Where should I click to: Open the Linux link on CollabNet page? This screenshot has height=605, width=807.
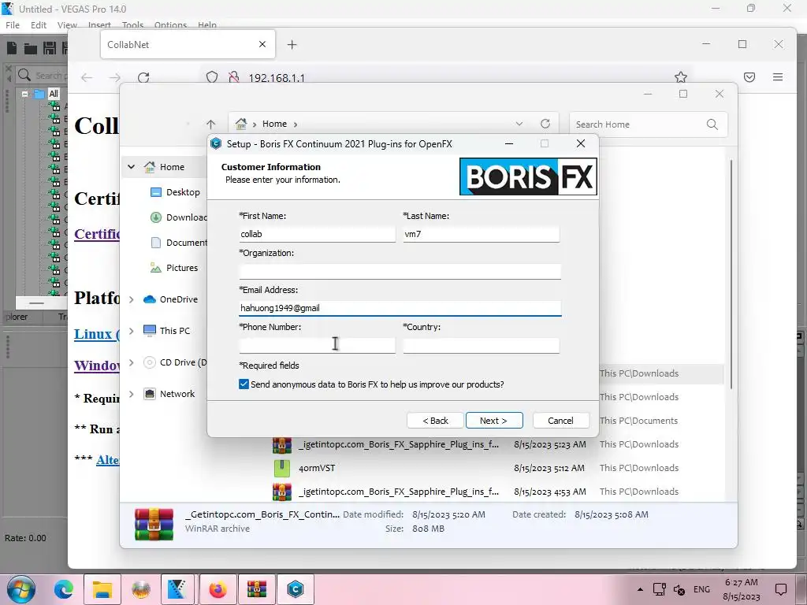(x=96, y=334)
